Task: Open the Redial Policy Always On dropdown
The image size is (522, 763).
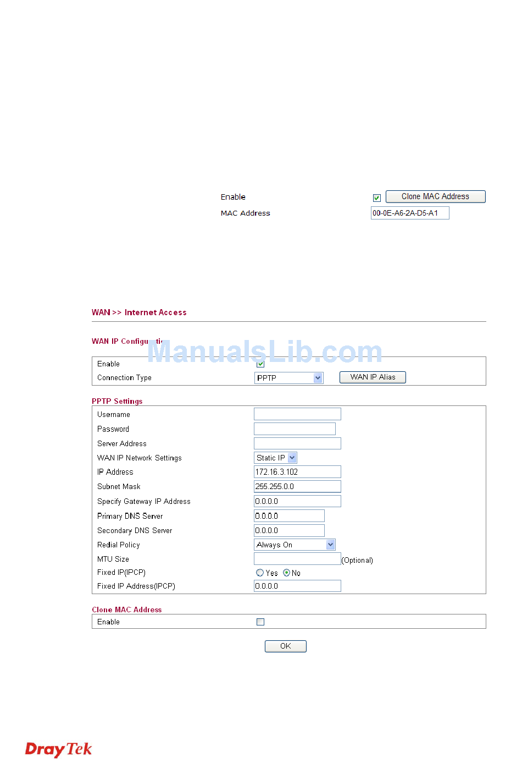Action: tap(295, 545)
